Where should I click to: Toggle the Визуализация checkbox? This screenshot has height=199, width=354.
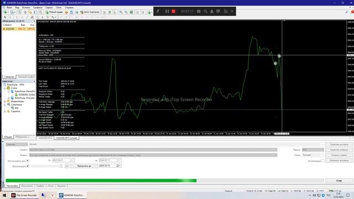pos(28,166)
